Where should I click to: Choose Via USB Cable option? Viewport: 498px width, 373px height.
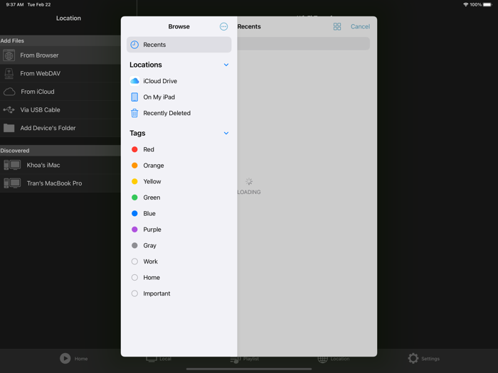tap(60, 109)
